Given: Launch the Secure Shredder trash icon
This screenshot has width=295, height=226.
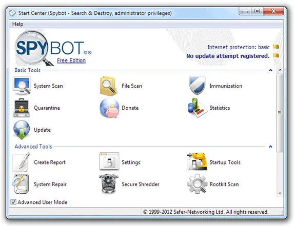Looking at the screenshot, I should [x=109, y=184].
